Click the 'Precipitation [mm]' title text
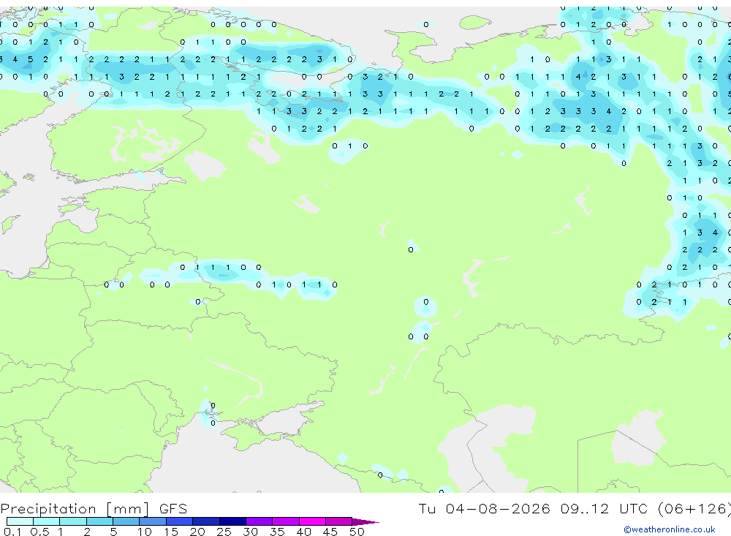Viewport: 731px width, 536px height. (x=75, y=508)
